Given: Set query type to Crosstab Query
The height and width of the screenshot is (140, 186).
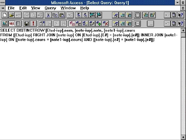Looking at the screenshot, I should click(79, 24).
